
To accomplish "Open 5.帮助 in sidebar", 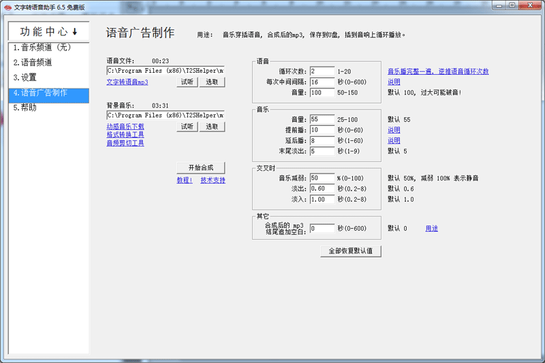I will coord(48,108).
